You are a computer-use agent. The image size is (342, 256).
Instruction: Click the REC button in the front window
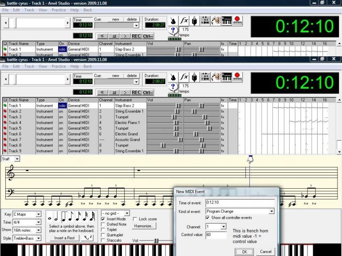click(136, 93)
